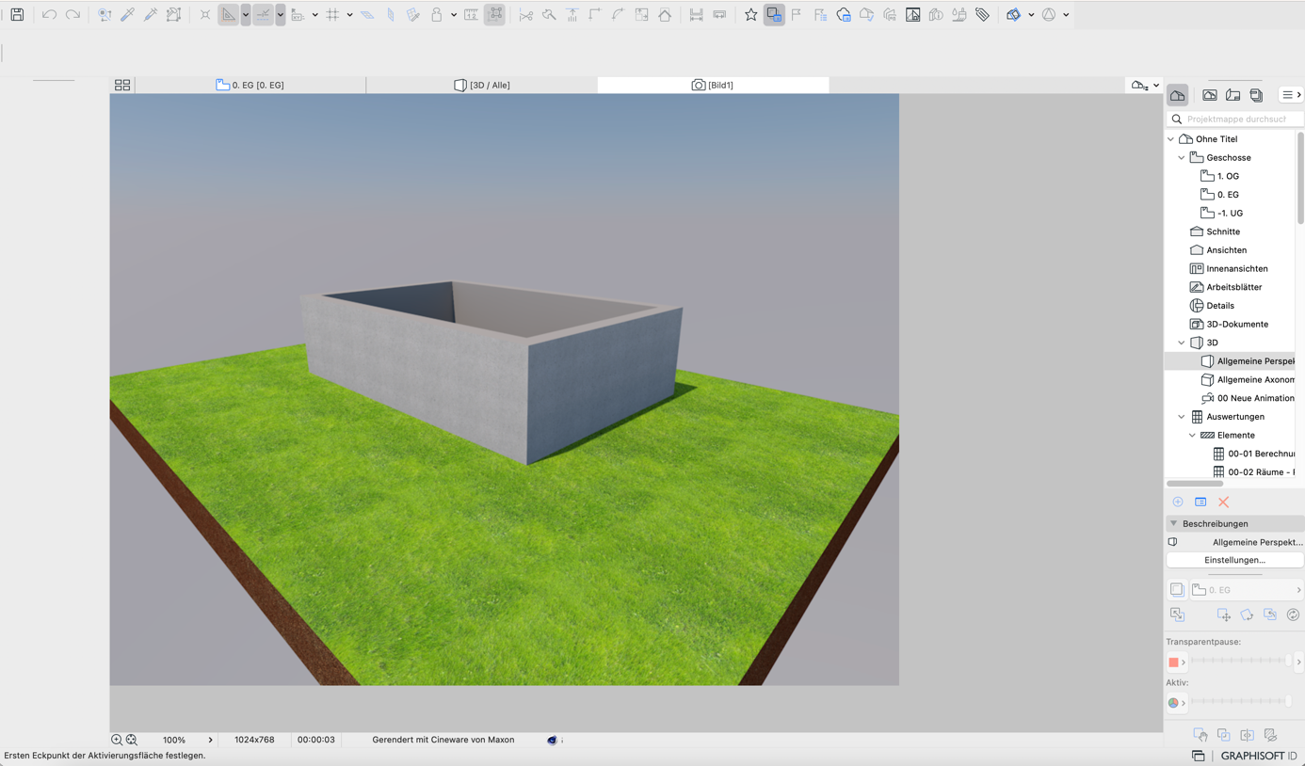The width and height of the screenshot is (1305, 766).
Task: Toggle the snap guides button
Action: (263, 15)
